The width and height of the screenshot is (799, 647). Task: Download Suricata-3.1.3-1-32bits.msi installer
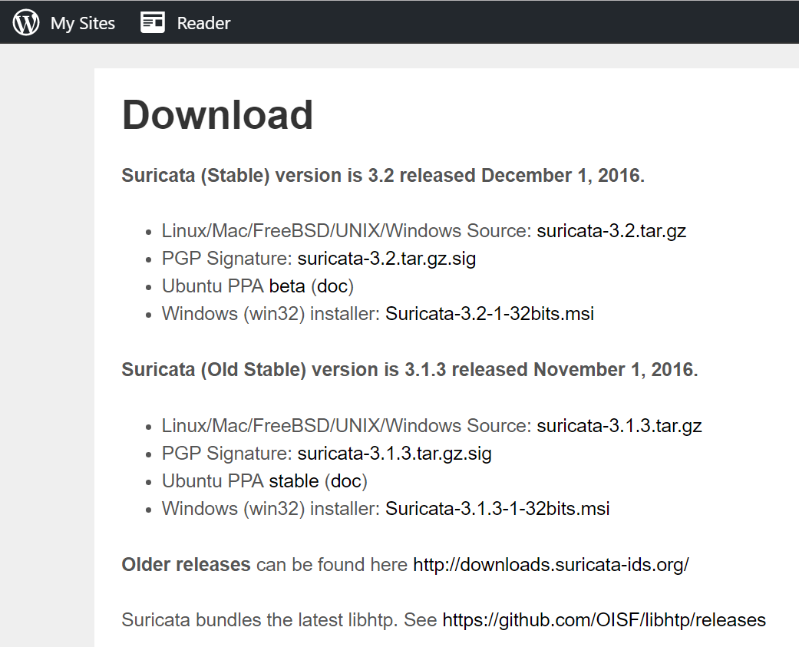(497, 509)
